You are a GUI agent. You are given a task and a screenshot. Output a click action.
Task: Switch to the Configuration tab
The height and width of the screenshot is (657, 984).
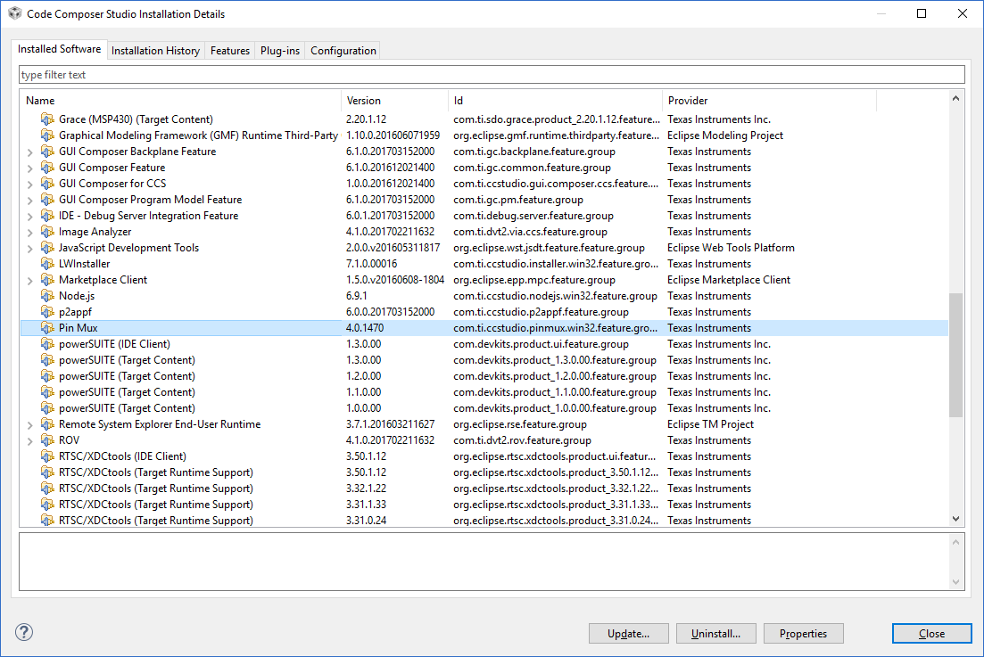tap(343, 51)
